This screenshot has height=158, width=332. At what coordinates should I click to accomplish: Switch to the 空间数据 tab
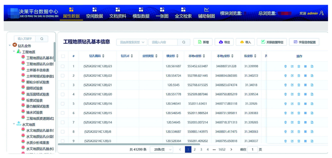tap(94, 13)
